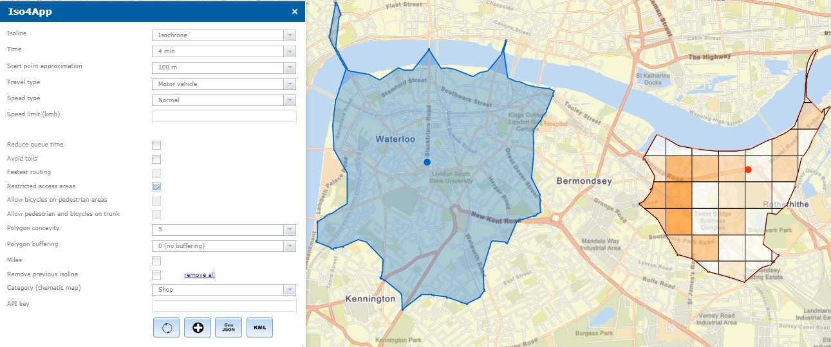Open Category thematic map dropdown showing Shop

pos(224,290)
